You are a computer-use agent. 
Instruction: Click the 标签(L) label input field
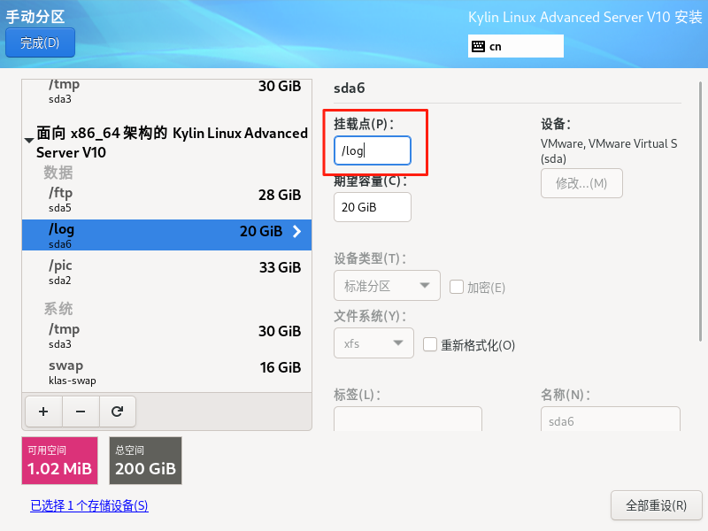408,419
